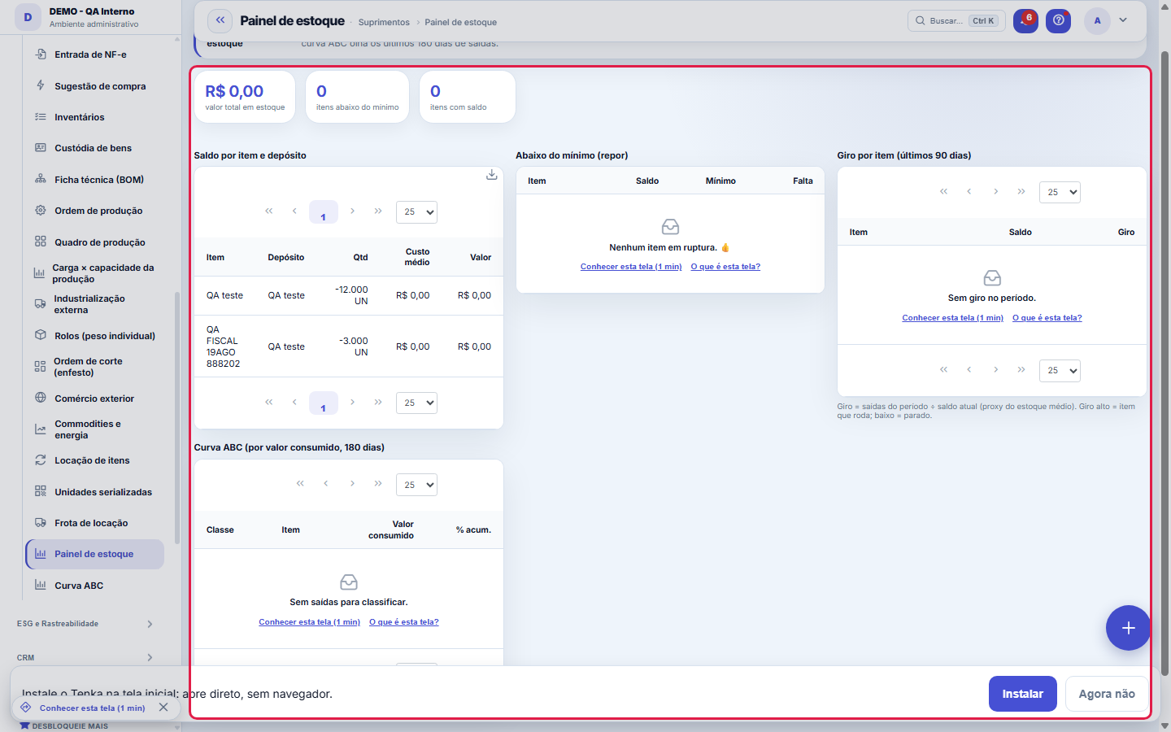Image resolution: width=1171 pixels, height=732 pixels.
Task: Open top page-size dropdown in Giro por item
Action: [1060, 192]
